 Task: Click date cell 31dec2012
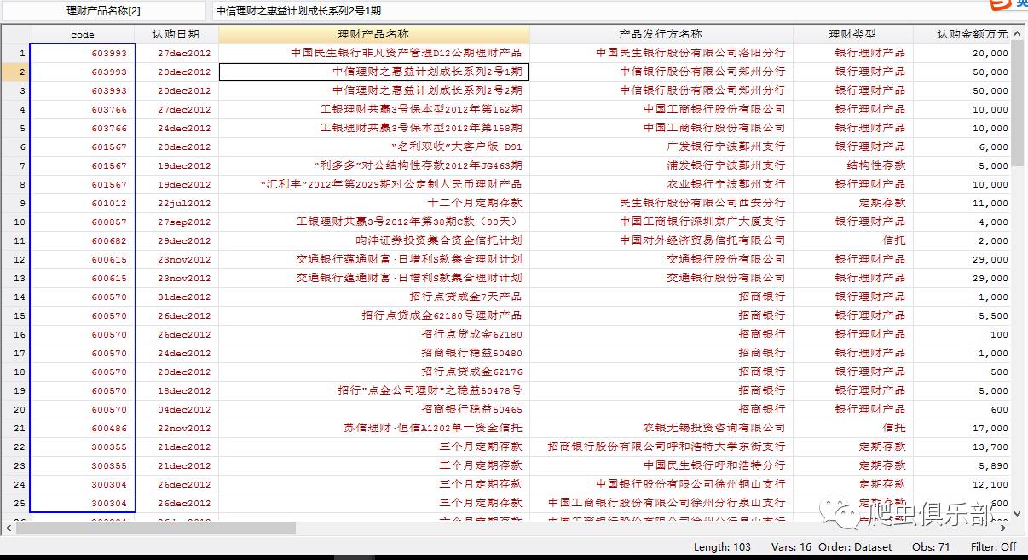[x=176, y=297]
